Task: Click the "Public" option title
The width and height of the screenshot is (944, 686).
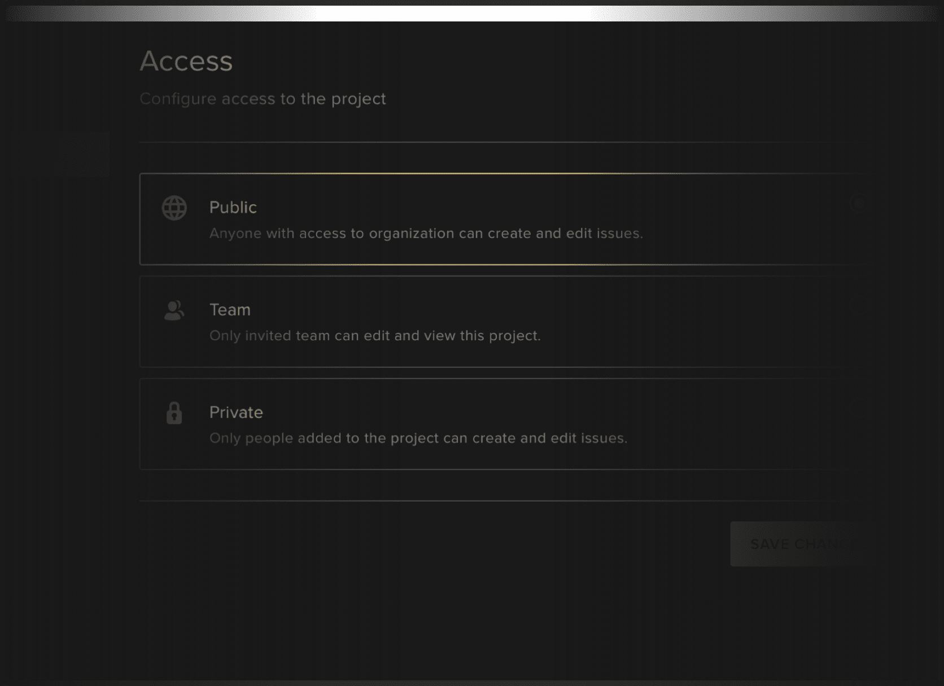Action: coord(233,208)
